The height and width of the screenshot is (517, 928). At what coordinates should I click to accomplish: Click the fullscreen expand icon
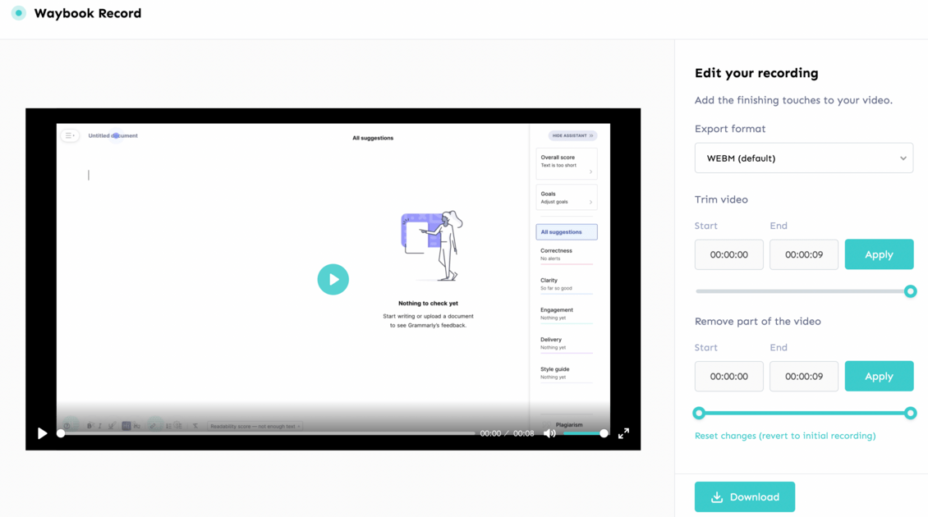point(624,433)
